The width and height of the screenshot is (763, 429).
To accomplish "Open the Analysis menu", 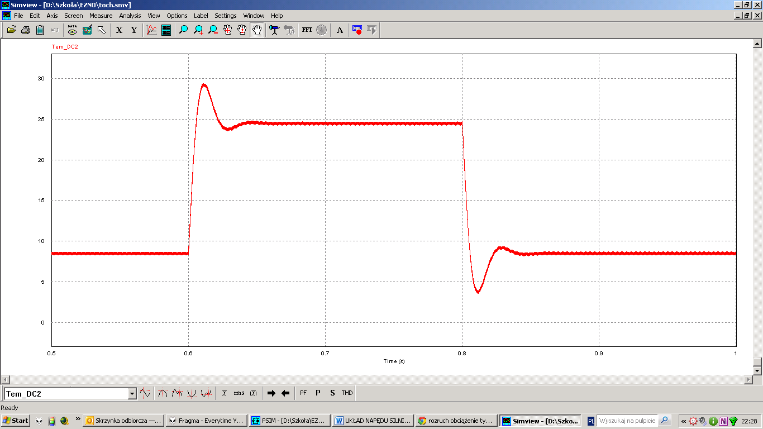I will point(130,16).
